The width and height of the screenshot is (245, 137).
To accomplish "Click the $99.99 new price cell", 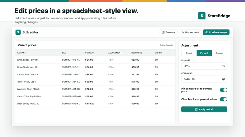I will (135, 104).
